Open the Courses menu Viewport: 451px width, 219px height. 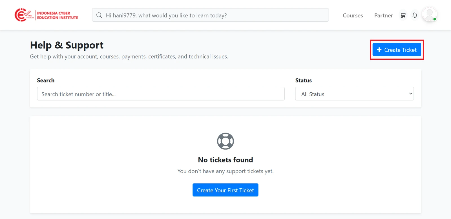click(x=353, y=15)
